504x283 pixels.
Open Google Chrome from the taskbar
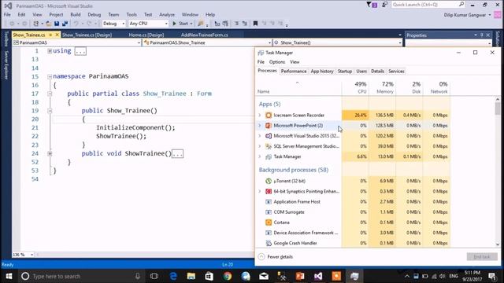pyautogui.click(x=228, y=276)
